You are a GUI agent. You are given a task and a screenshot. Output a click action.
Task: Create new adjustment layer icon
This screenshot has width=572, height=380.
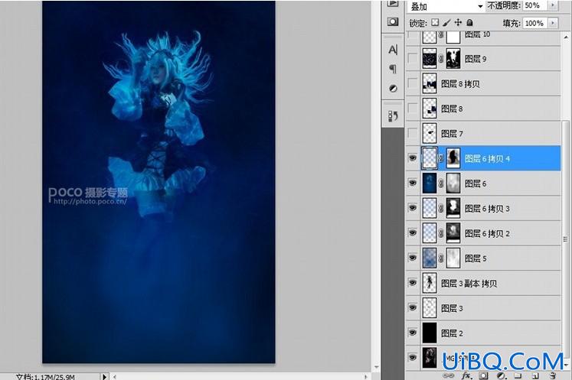pos(501,375)
